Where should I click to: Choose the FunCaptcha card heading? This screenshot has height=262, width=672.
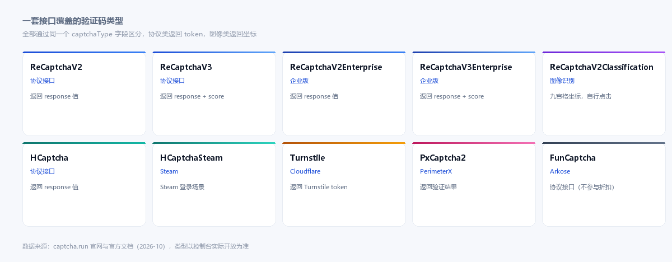573,158
